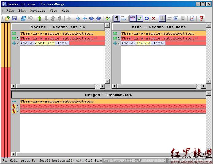213x164 pixels.
Task: Toggle the two-pane view switch icon
Action: tap(162, 18)
